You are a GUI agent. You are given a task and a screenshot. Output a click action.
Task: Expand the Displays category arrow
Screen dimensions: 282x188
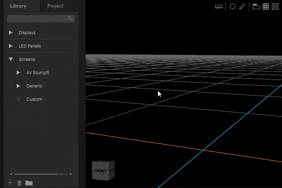coord(11,33)
